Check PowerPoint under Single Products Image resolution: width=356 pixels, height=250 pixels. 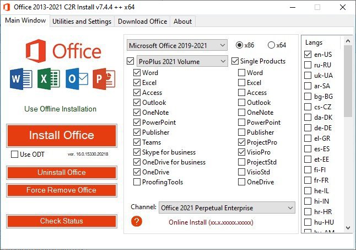(241, 123)
